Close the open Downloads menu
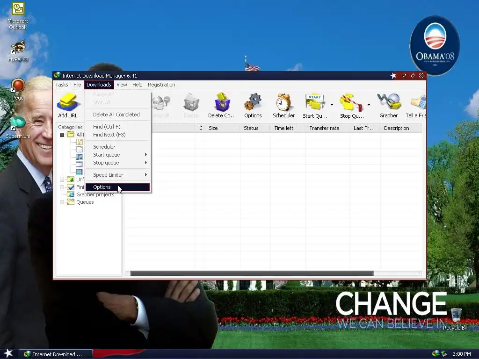 pyautogui.click(x=99, y=85)
